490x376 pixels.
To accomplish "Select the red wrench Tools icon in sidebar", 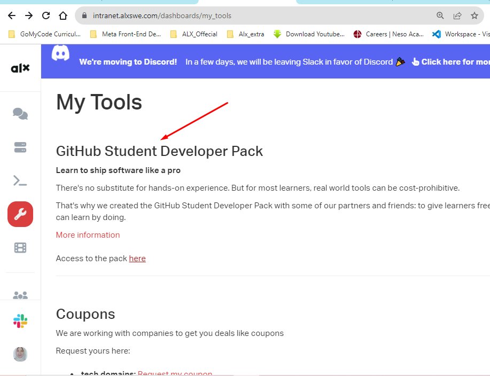I will point(20,214).
